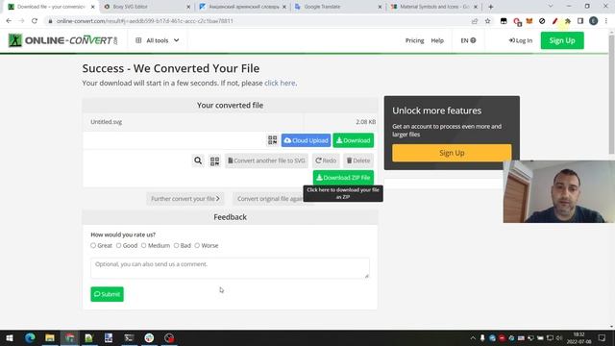Click Log In
Screen dimensions: 615x346
pos(521,40)
